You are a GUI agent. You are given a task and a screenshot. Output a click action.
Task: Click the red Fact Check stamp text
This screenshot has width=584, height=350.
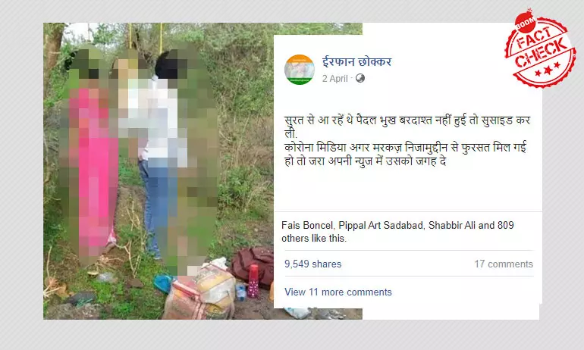(x=542, y=45)
